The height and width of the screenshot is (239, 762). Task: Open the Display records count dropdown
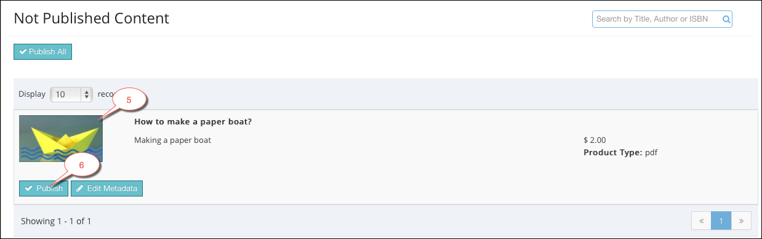(71, 94)
